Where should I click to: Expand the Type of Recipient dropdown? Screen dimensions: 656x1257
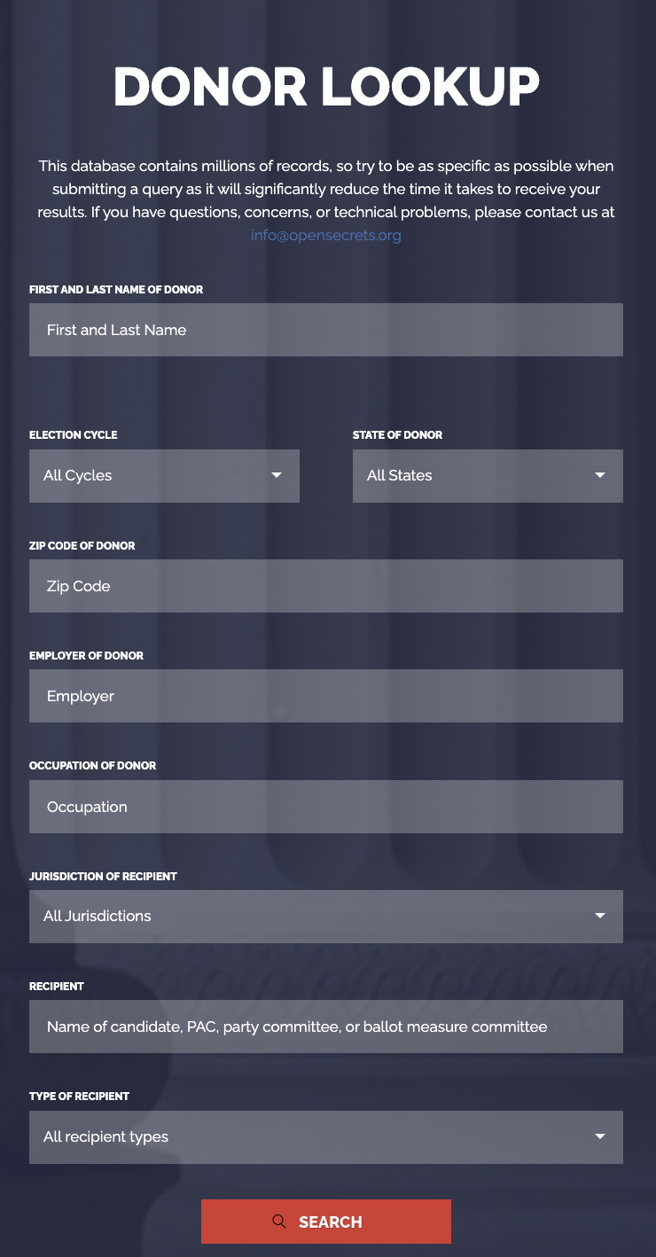coord(326,1137)
